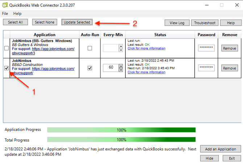
Task: Increase the 60 minute interval for BB&D Construction
Action: click(x=121, y=66)
